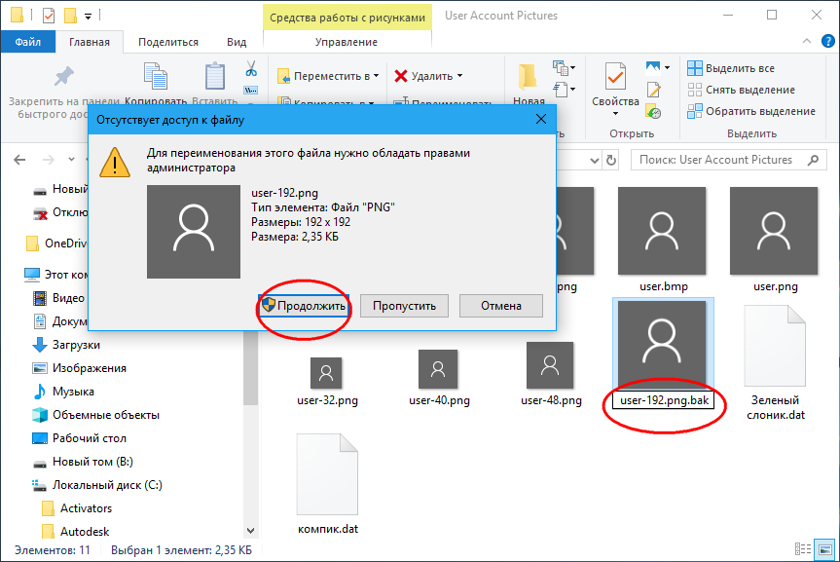Select Средства работы с рисунками contextual tab

[x=347, y=18]
